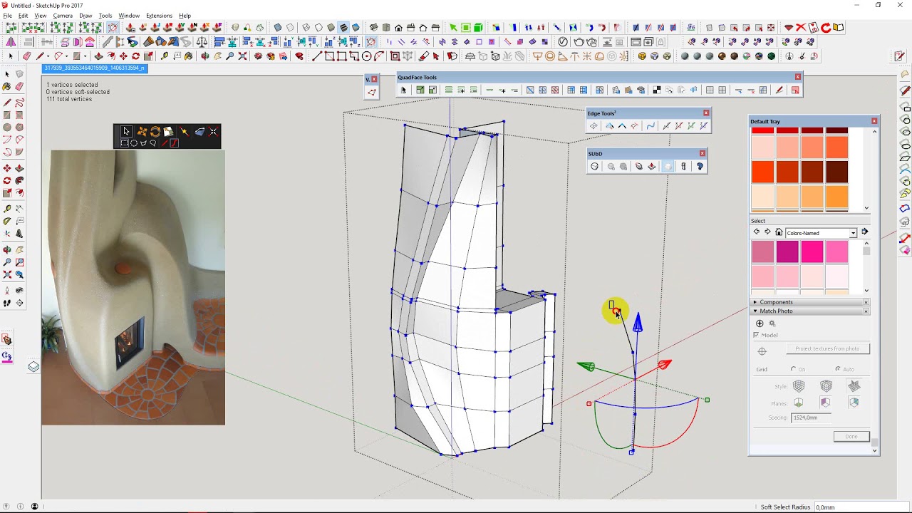
Task: Click the In Model house icon
Action: point(779,233)
